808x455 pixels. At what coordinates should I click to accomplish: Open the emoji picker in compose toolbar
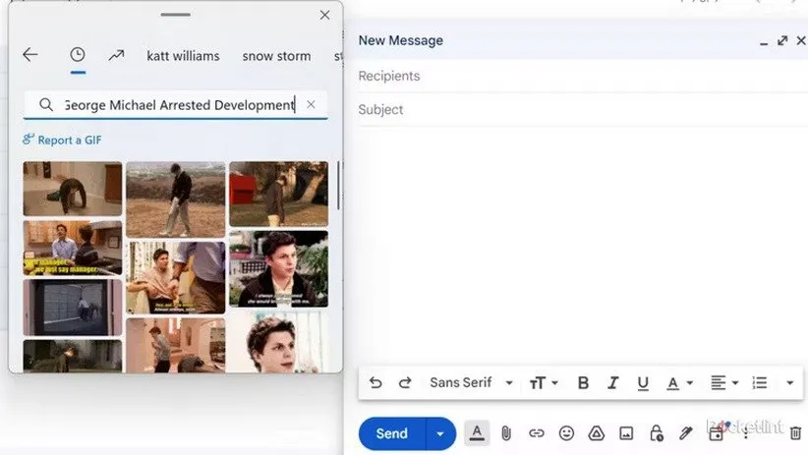click(566, 433)
